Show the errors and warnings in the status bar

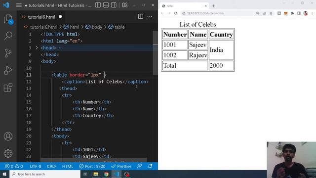pyautogui.click(x=14, y=166)
